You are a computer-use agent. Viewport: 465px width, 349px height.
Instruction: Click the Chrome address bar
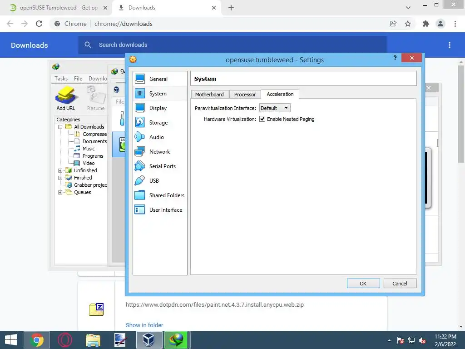[219, 24]
